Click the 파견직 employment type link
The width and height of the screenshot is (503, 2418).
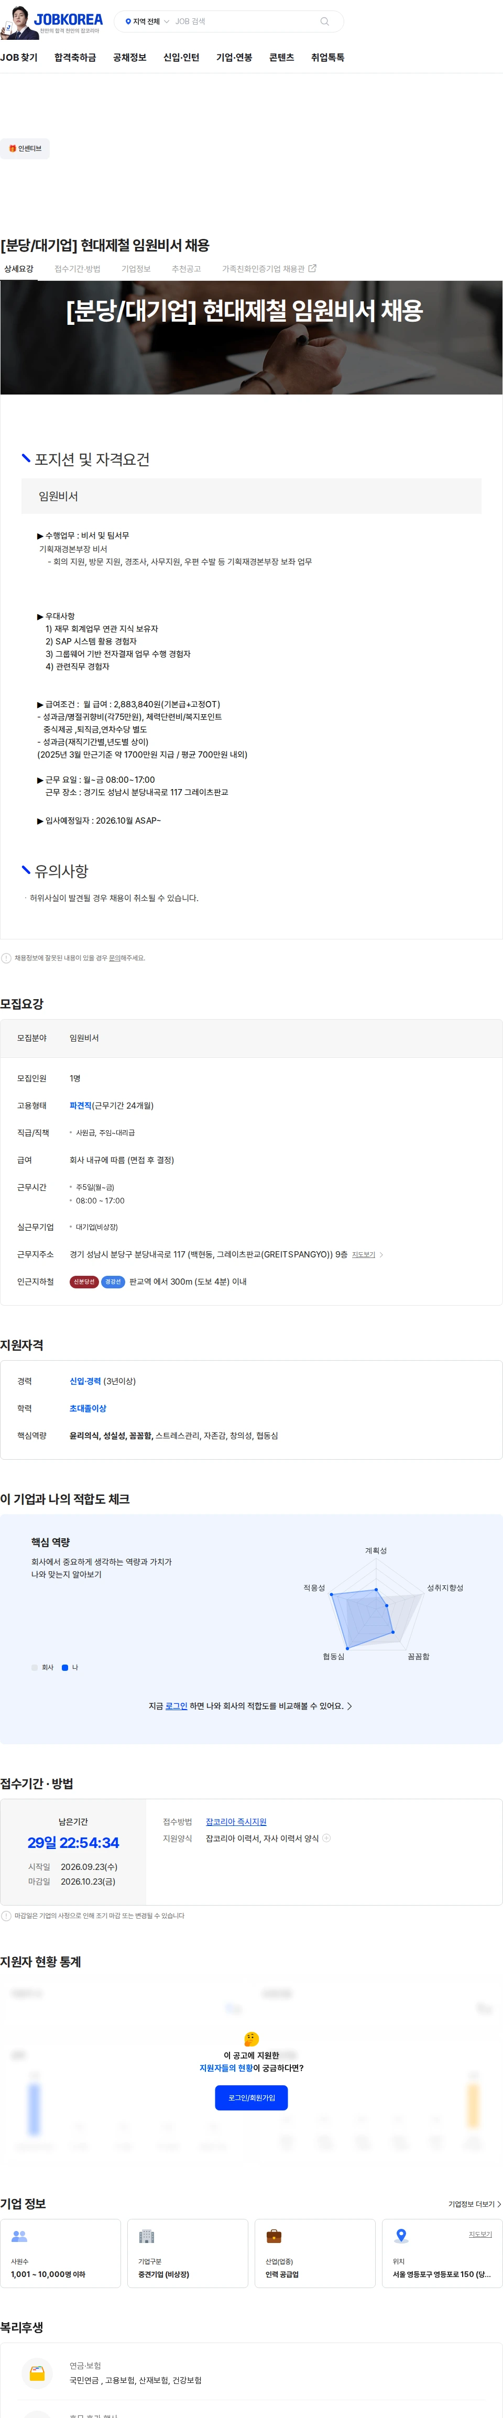[x=81, y=1106]
